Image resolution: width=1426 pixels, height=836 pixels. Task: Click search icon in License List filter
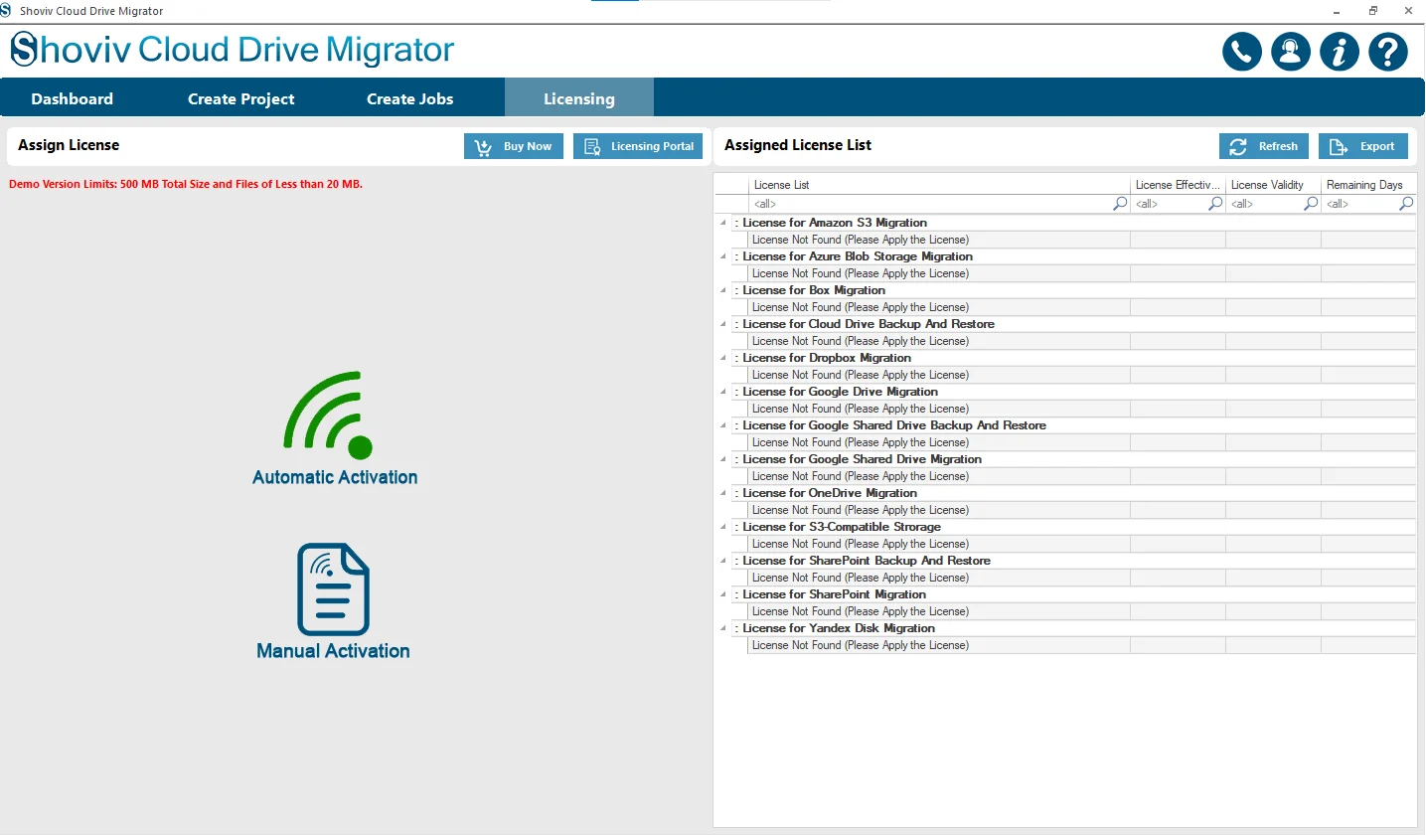(x=1120, y=204)
